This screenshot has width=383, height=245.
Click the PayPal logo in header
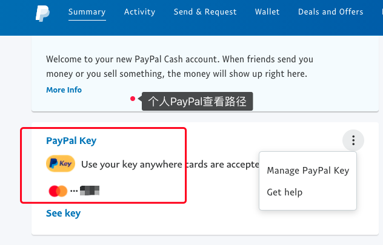[42, 13]
